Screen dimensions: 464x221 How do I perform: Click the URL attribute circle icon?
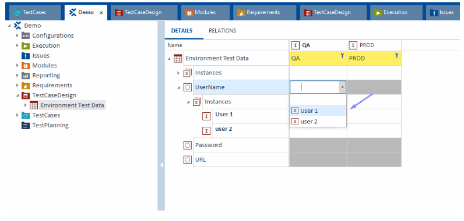tap(187, 160)
